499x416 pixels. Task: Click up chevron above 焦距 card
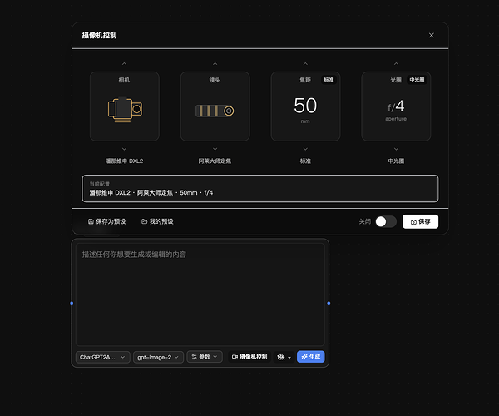(305, 64)
